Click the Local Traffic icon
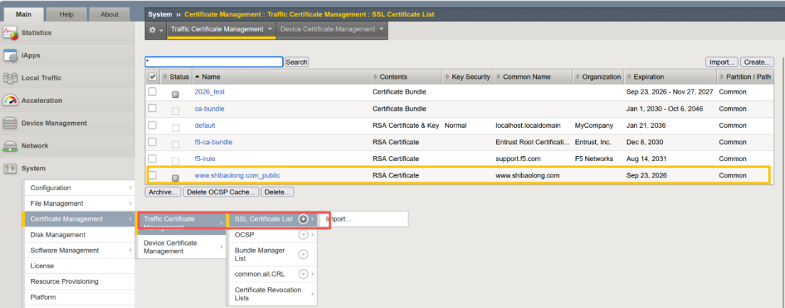Viewport: 785px width, 308px height. (10, 78)
